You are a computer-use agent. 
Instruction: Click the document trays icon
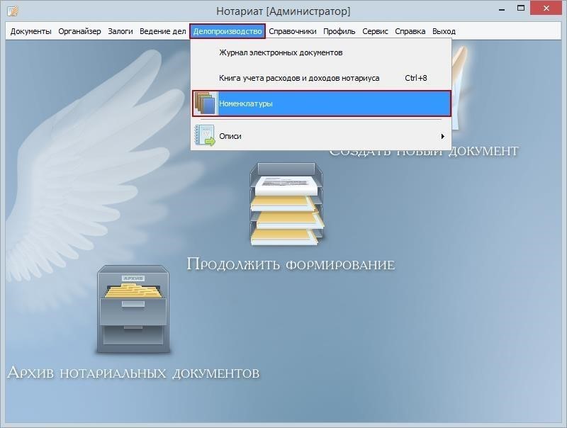(x=286, y=203)
